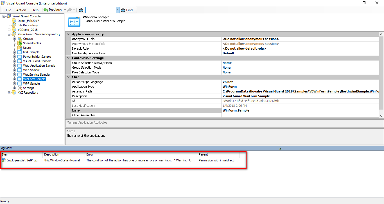Click the forward redo arrow icon

click(x=69, y=10)
